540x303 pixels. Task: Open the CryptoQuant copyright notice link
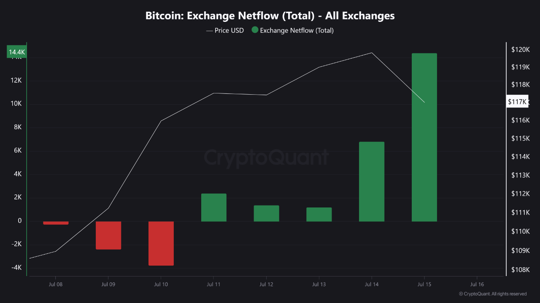click(493, 294)
